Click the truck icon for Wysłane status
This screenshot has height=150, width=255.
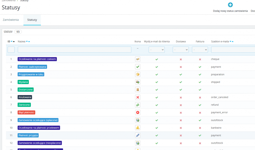click(138, 82)
